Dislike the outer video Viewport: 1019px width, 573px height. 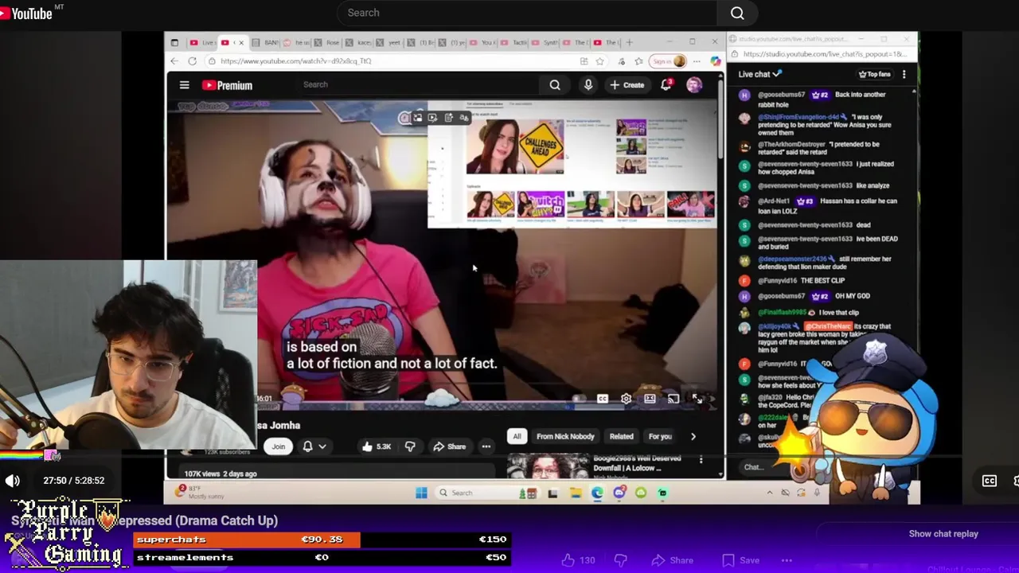621,560
